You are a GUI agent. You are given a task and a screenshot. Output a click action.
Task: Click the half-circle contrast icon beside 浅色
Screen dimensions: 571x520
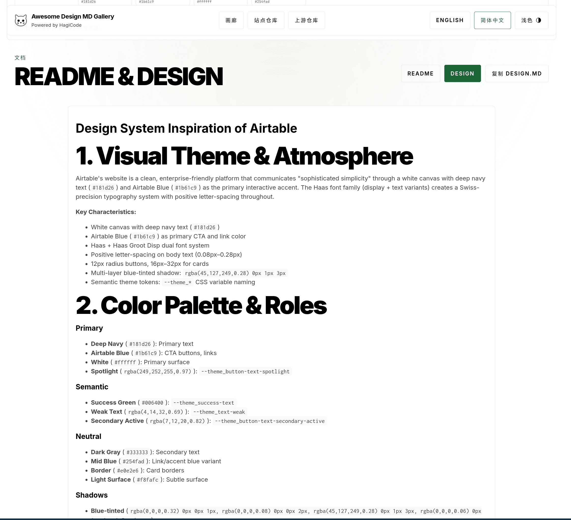[x=539, y=20]
